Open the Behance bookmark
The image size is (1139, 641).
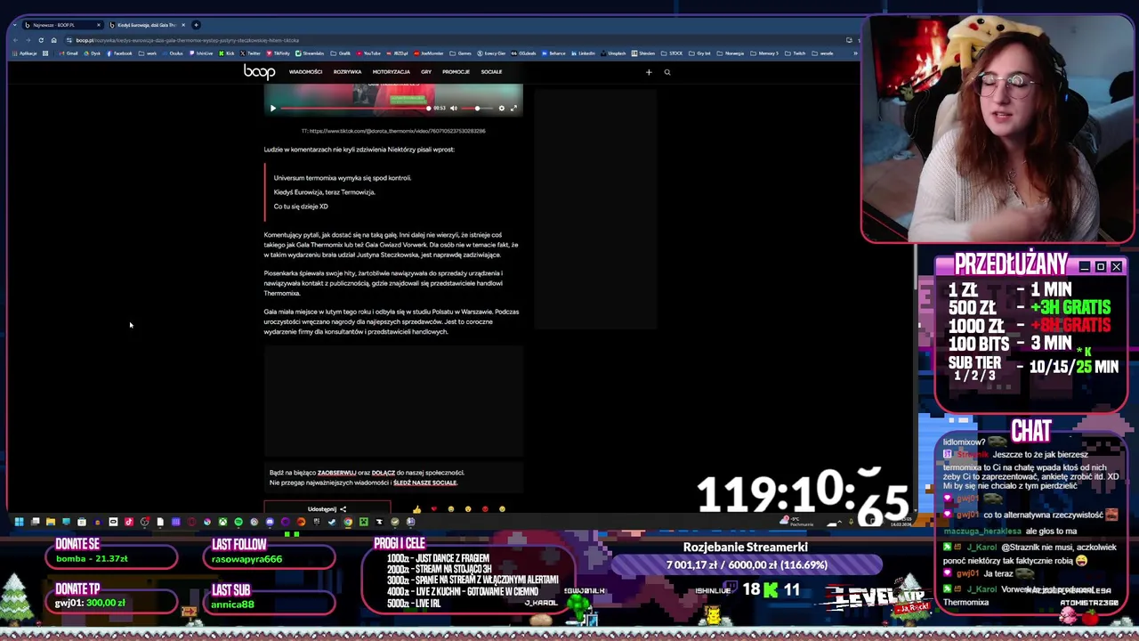(553, 53)
